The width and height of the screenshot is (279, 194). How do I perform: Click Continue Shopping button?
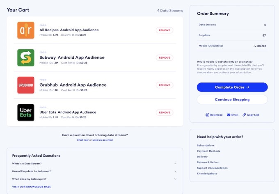pos(232,99)
